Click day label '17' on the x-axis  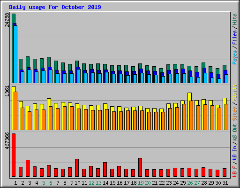pyautogui.click(x=127, y=183)
